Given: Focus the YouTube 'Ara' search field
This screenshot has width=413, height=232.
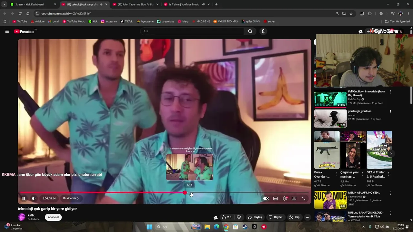Looking at the screenshot, I should click(x=192, y=31).
